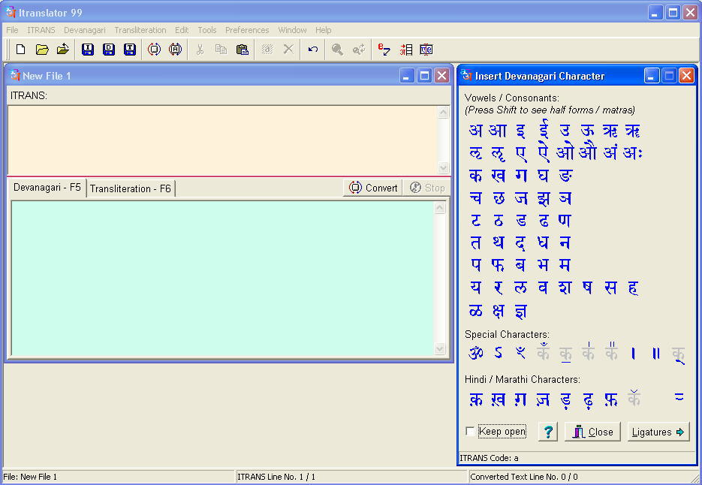This screenshot has height=485, width=702.
Task: Open the Edit menu
Action: (182, 30)
